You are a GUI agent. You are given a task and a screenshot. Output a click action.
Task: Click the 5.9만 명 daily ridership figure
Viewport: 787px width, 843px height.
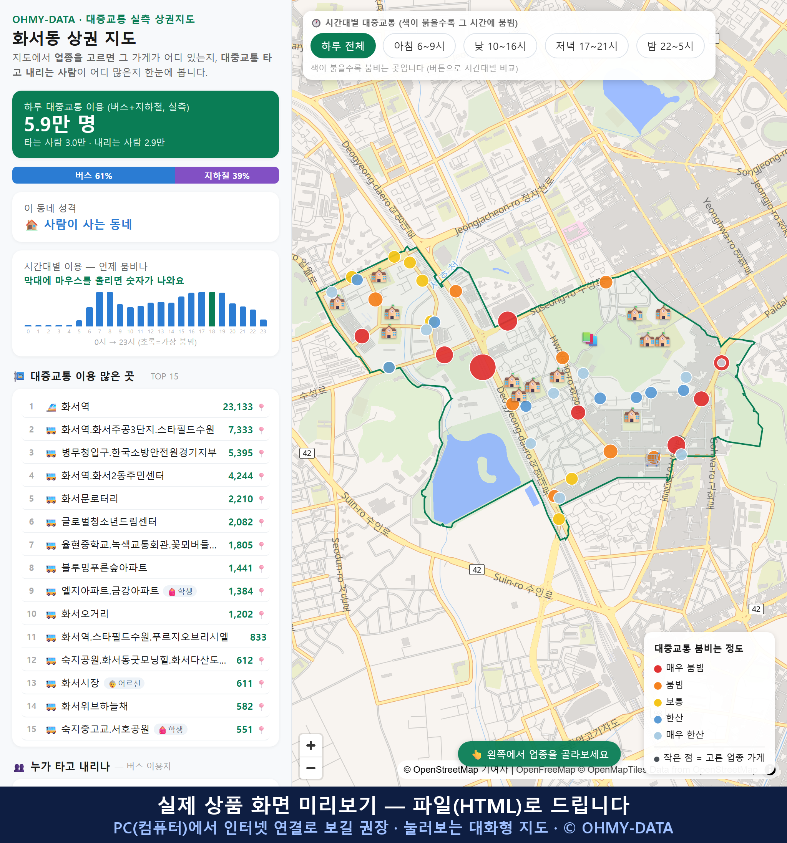(x=60, y=124)
